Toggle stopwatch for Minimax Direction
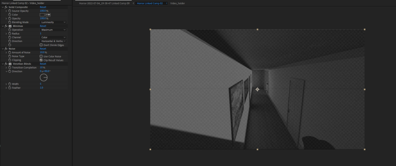 coord(10,41)
